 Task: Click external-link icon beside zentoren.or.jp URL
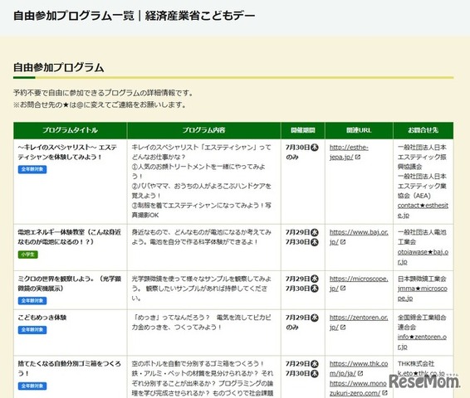[x=343, y=327]
